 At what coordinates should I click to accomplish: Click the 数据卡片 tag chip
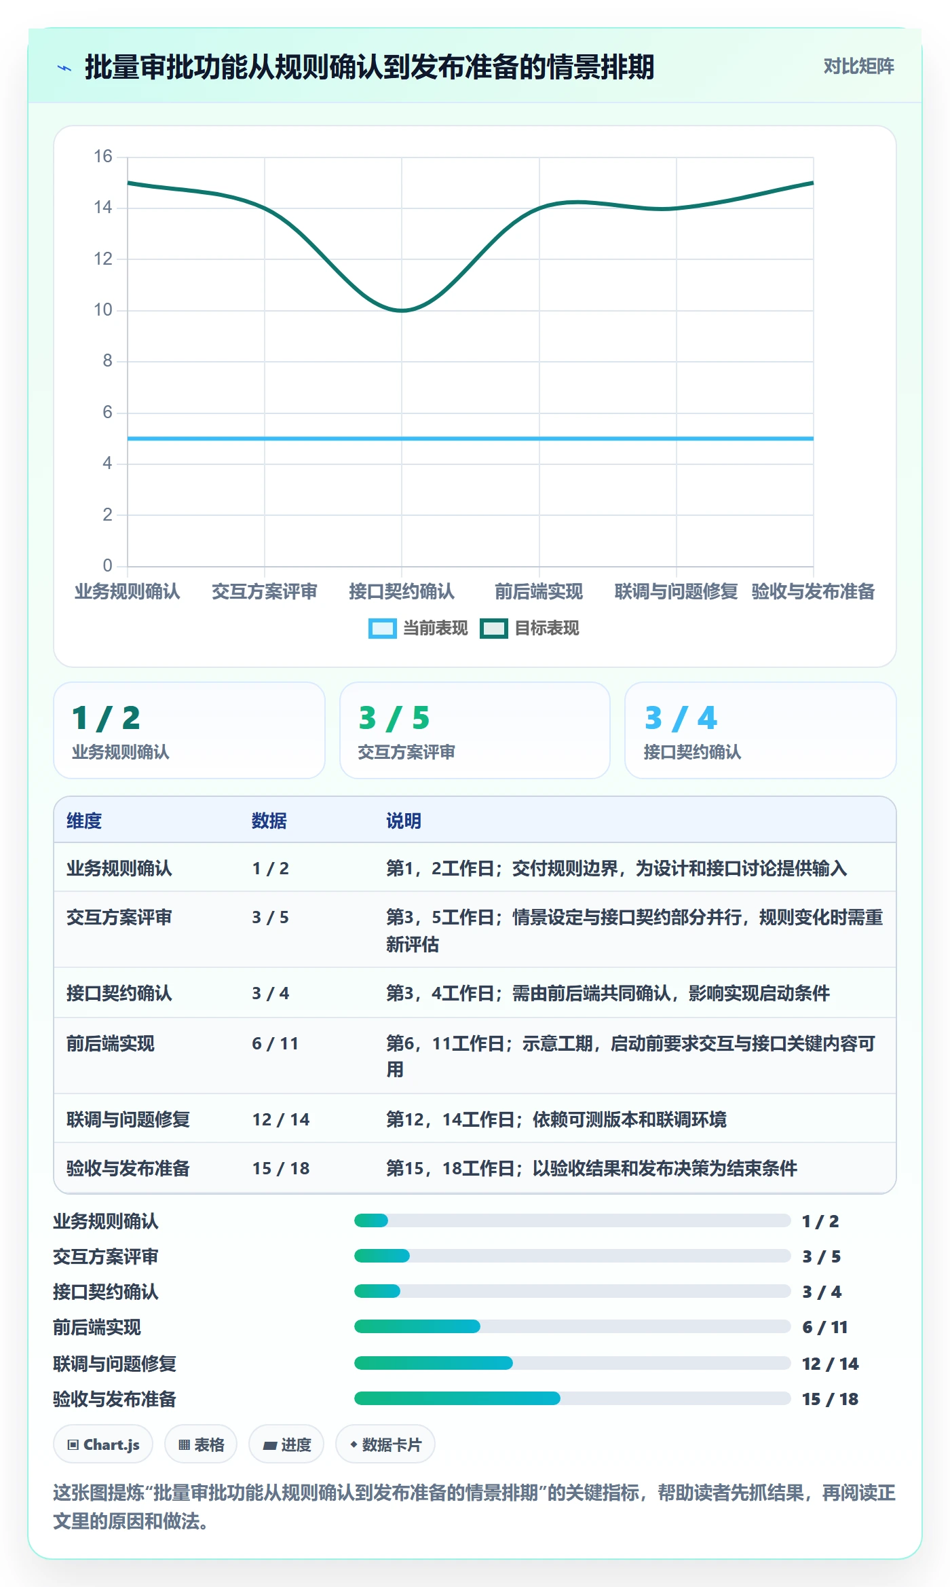385,1444
